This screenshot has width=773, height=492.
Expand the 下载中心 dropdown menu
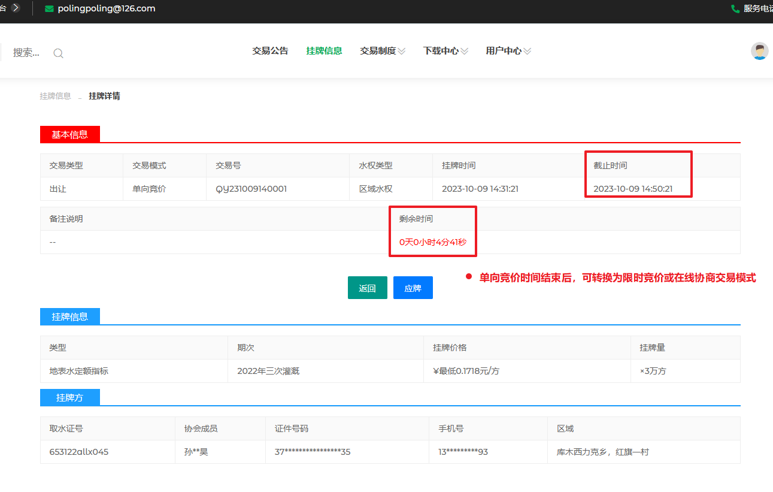[445, 51]
